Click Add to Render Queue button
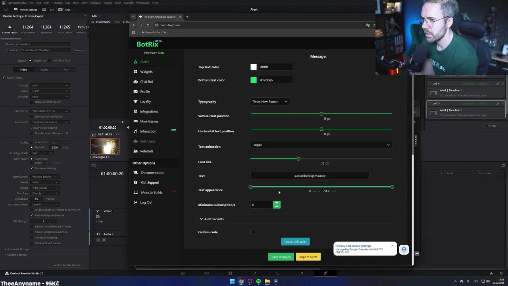 coord(67,265)
